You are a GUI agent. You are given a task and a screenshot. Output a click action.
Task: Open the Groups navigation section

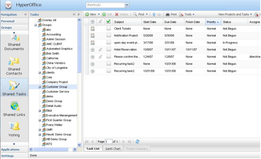click(x=14, y=28)
